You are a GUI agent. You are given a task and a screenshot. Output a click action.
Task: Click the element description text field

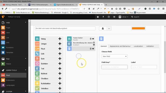65,28
